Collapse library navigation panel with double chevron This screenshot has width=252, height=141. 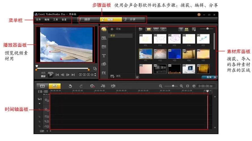click(x=137, y=77)
